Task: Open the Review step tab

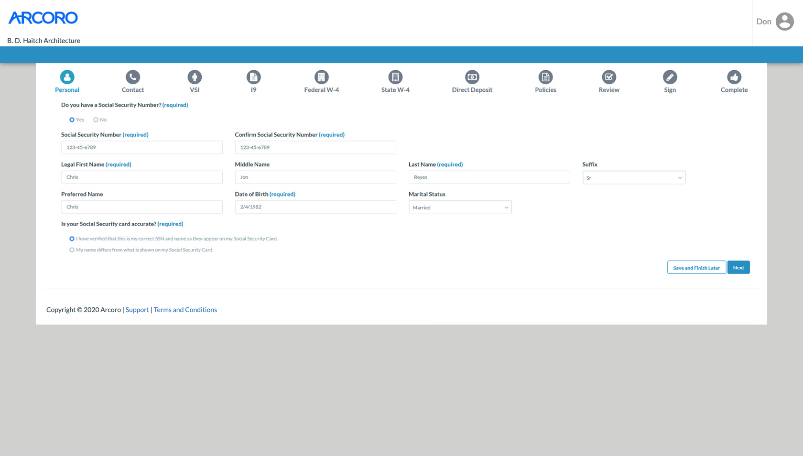Action: (608, 82)
